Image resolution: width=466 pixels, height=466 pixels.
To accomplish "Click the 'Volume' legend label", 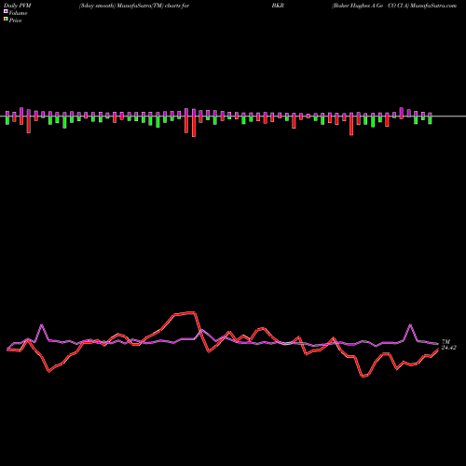I will (x=18, y=13).
